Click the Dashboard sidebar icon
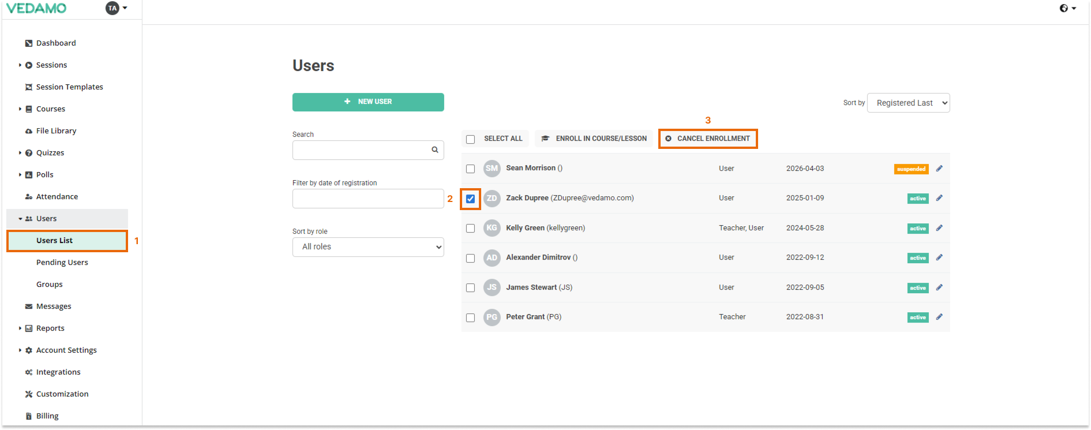1091x430 pixels. tap(29, 43)
